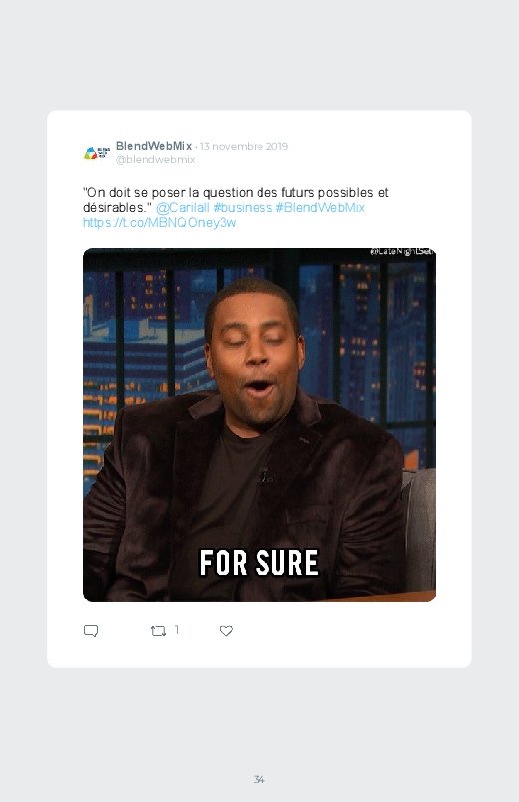Screen dimensions: 519x802
Task: Click the FOR SURE GIF image
Action: (x=259, y=424)
